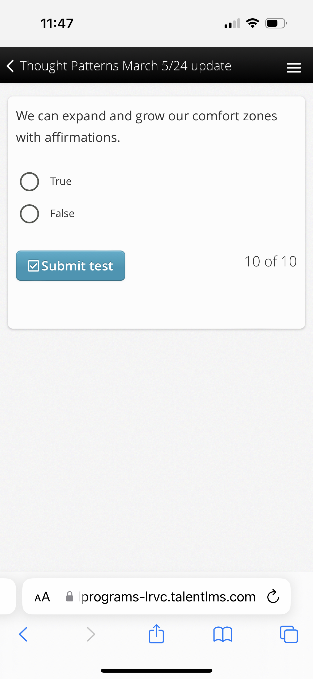This screenshot has width=313, height=679.
Task: Reload the current page
Action: (273, 596)
